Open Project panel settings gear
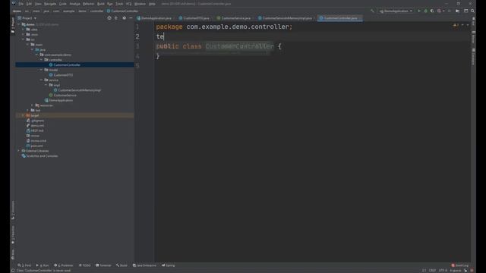486x273 pixels. [x=124, y=18]
